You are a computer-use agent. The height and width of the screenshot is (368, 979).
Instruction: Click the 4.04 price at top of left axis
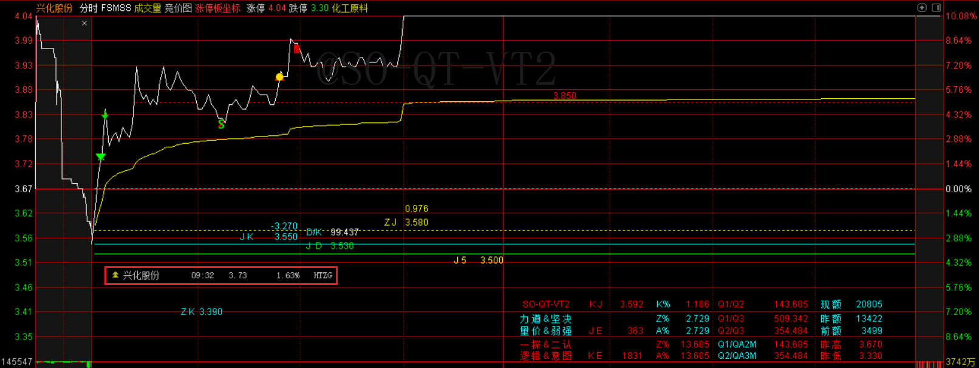click(24, 16)
